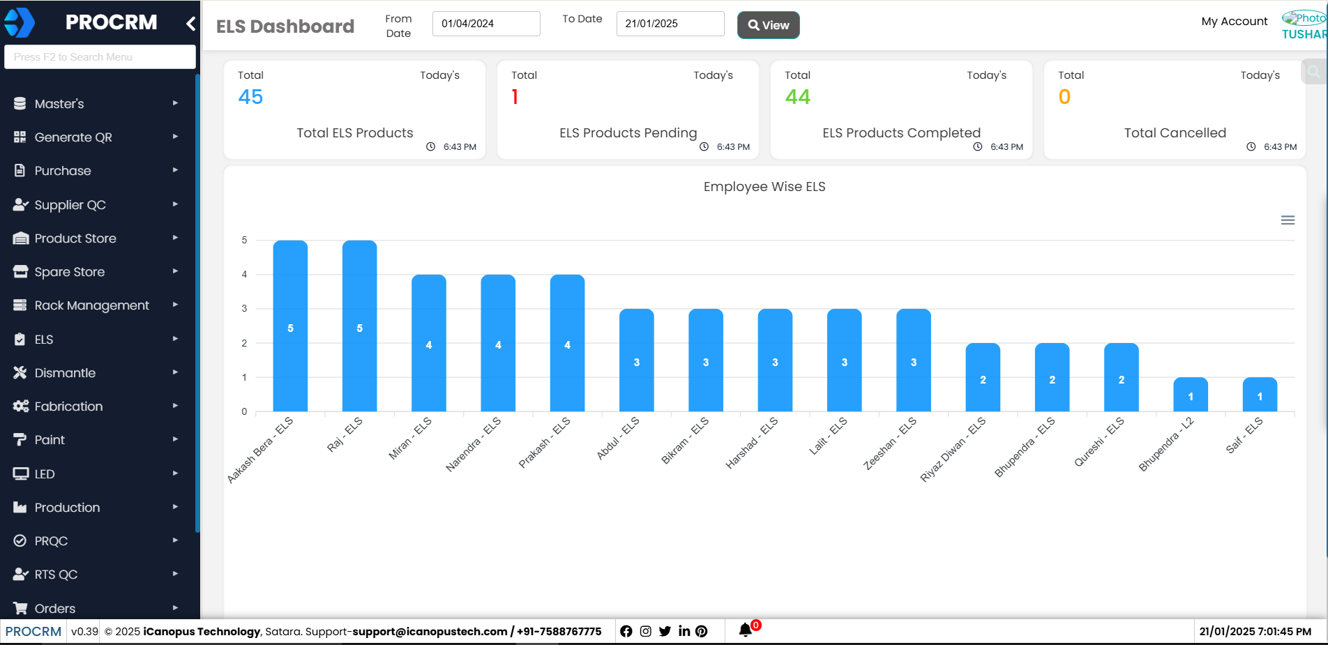Viewport: 1328px width, 645px height.
Task: Open the Pinterest icon in footer
Action: click(702, 631)
